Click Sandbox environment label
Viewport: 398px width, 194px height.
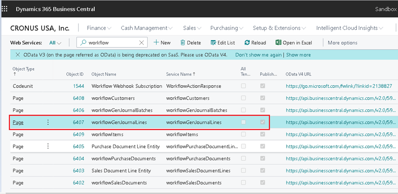[386, 9]
